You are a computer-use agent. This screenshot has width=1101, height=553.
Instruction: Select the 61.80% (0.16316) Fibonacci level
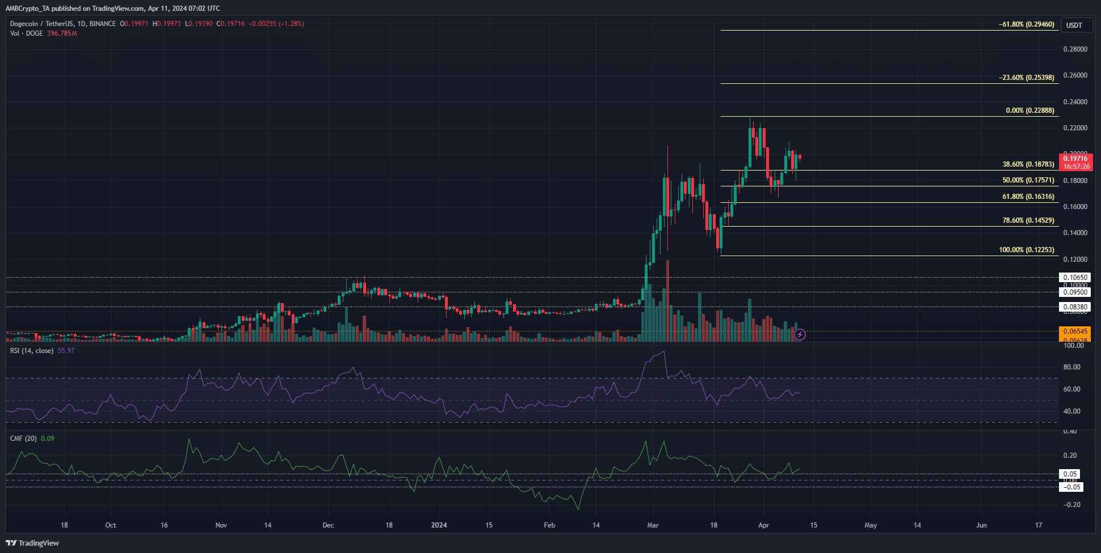pos(1028,197)
